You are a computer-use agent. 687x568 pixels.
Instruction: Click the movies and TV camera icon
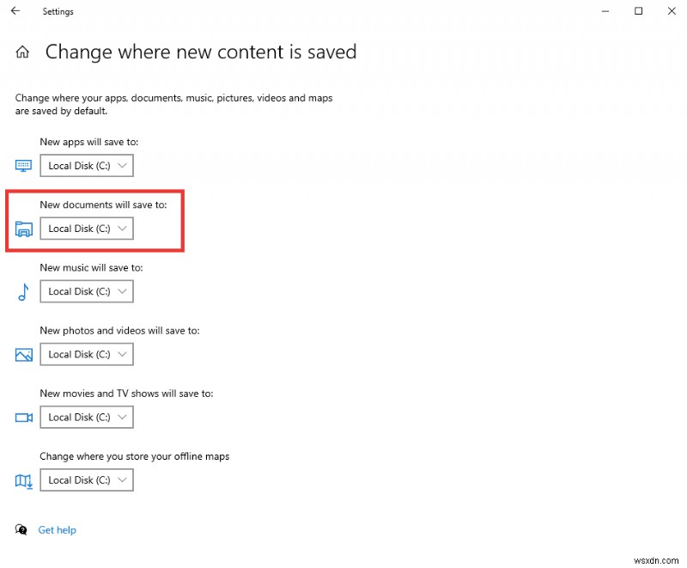pos(23,417)
